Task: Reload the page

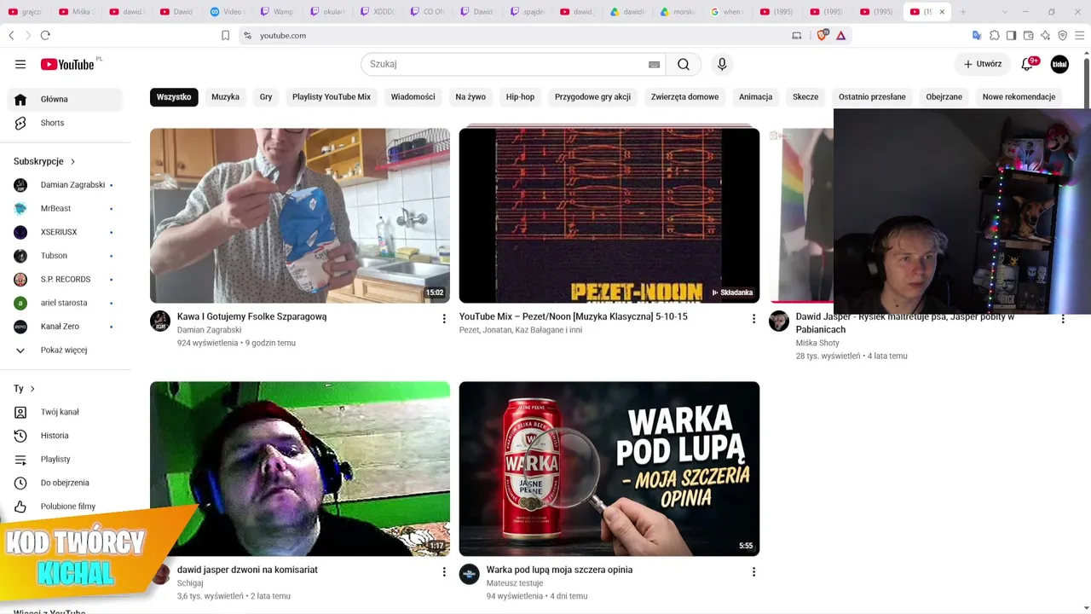Action: click(x=45, y=35)
